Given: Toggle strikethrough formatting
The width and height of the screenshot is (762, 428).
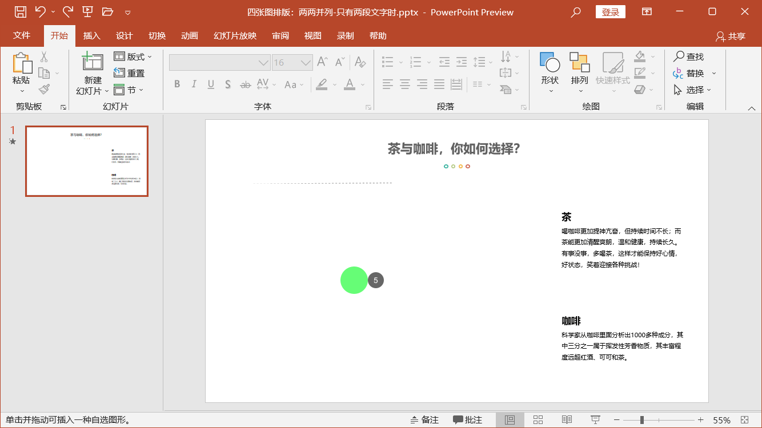Looking at the screenshot, I should [245, 84].
